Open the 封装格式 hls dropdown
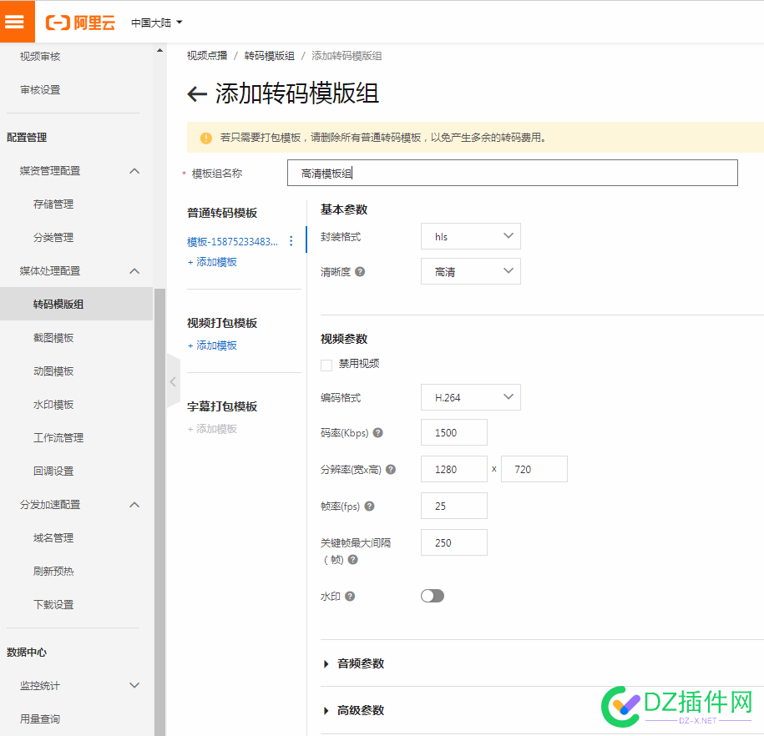The height and width of the screenshot is (736, 764). (x=471, y=236)
